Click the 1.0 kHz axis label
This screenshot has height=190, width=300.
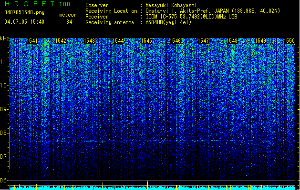(x=4, y=86)
